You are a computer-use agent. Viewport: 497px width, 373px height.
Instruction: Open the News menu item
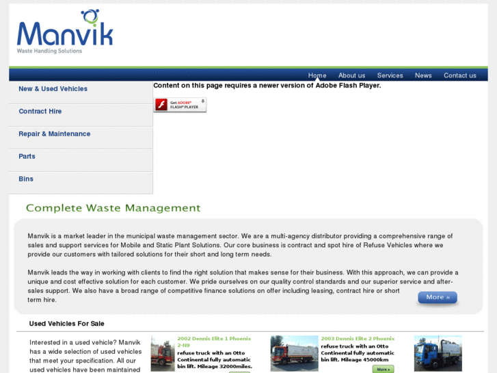(423, 75)
